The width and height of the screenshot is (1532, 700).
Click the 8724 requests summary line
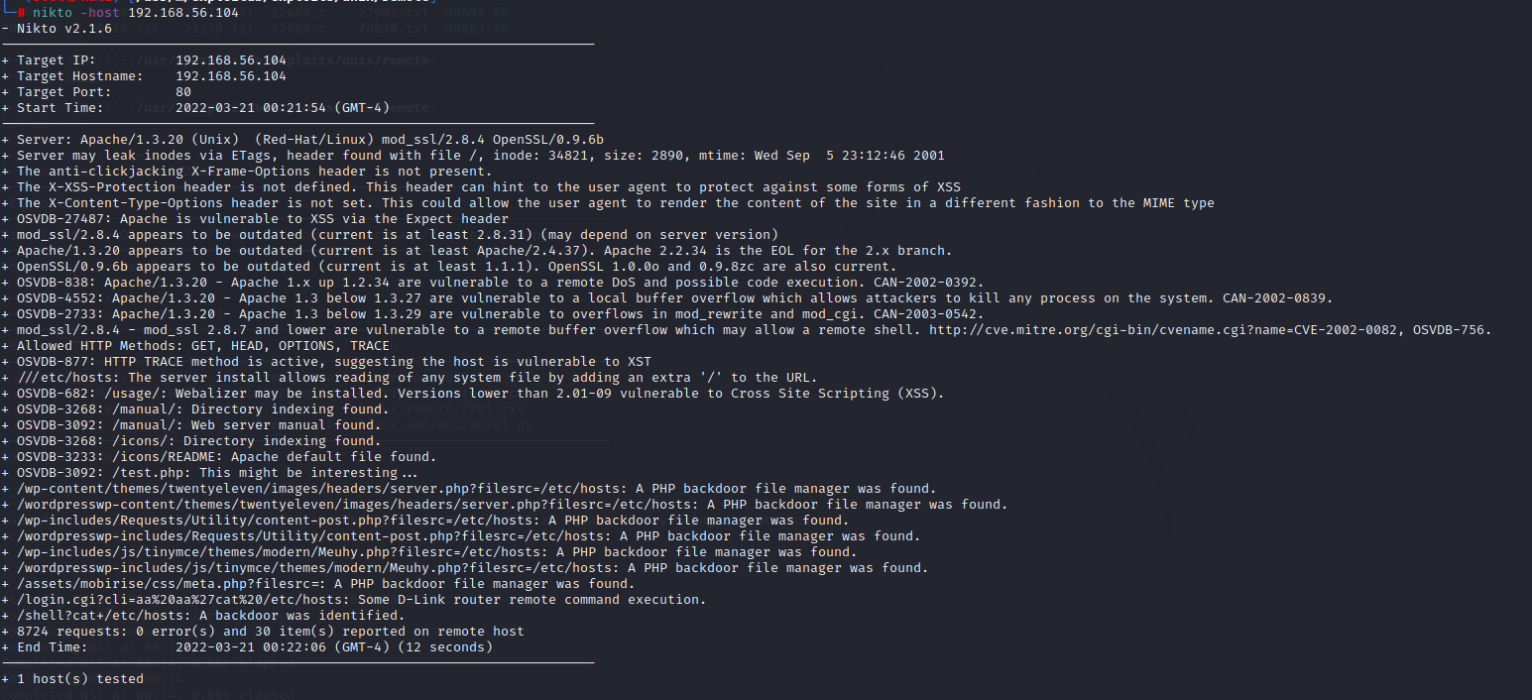point(270,632)
